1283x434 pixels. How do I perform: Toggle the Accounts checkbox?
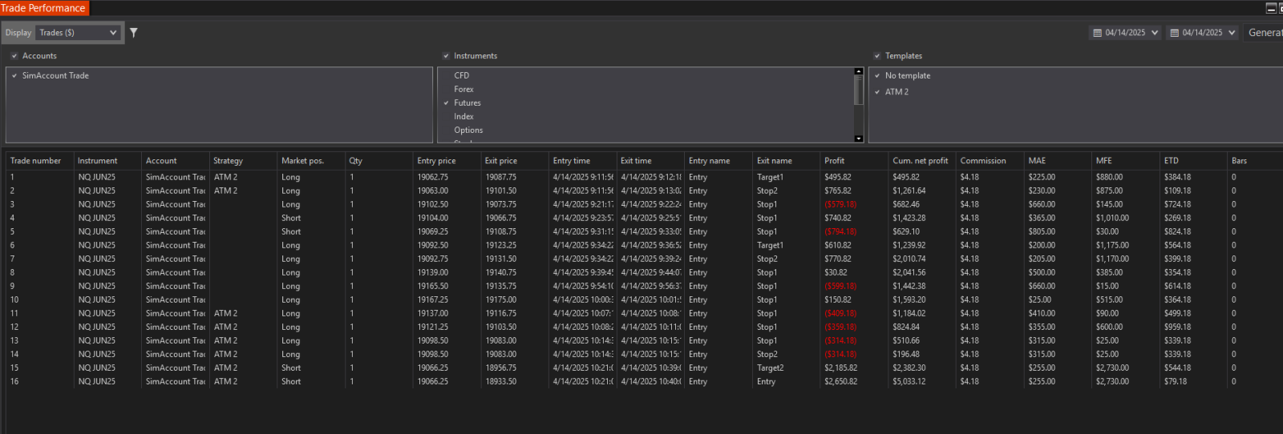coord(14,56)
